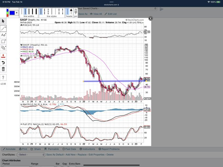This screenshot has height=167, width=223.
Task: Open the ChartStyles select dropdown
Action: (31, 155)
